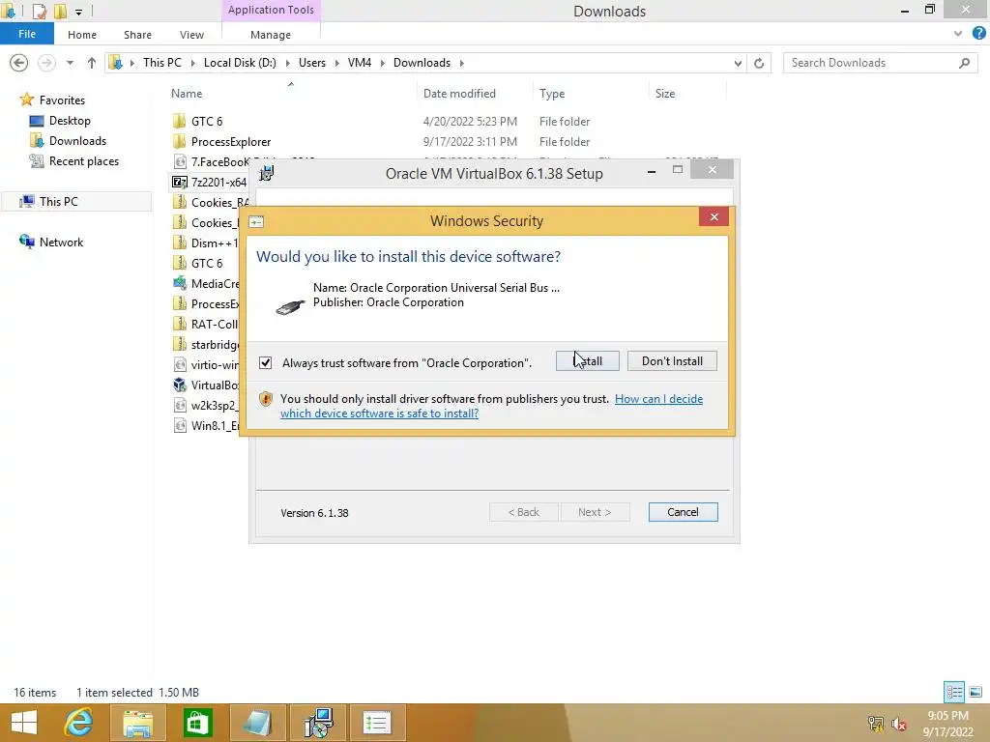Expand the arrow after Downloads breadcrumb
This screenshot has height=742, width=990.
click(461, 63)
